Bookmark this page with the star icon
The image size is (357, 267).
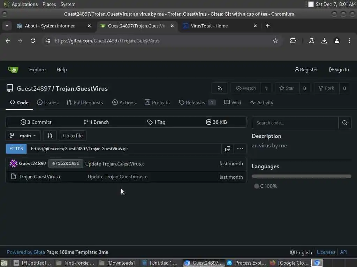(x=275, y=41)
